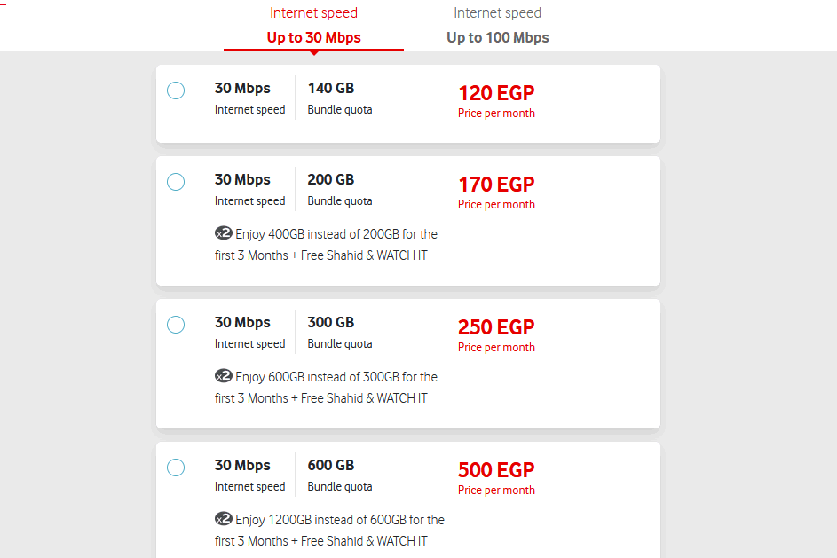The width and height of the screenshot is (837, 558).
Task: Click the 300 GB bundle quota text
Action: click(331, 323)
